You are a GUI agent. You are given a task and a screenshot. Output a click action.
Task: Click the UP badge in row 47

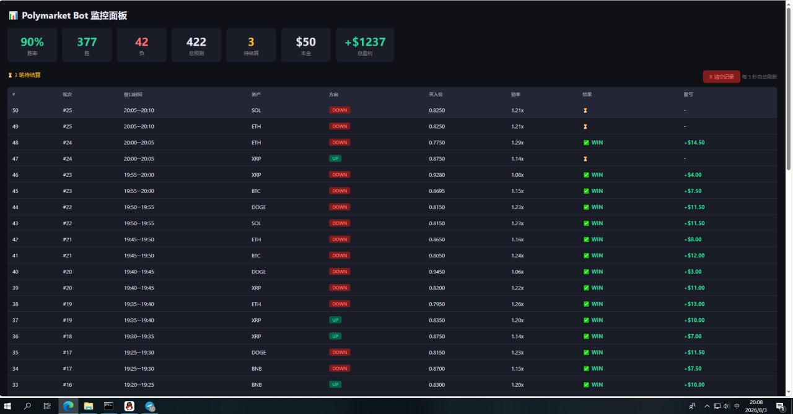335,158
